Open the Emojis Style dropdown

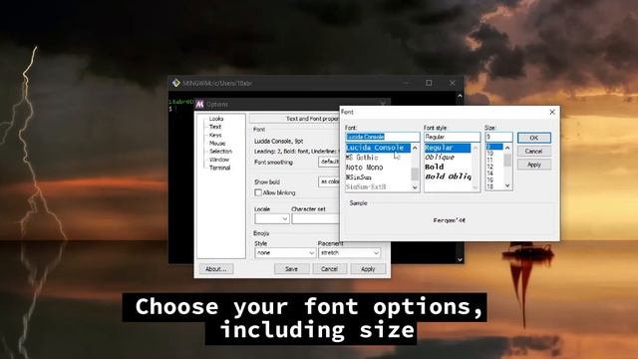[x=285, y=252]
